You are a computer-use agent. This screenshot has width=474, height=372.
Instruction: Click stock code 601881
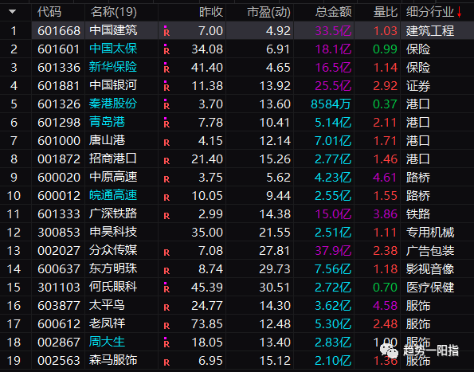pos(59,86)
